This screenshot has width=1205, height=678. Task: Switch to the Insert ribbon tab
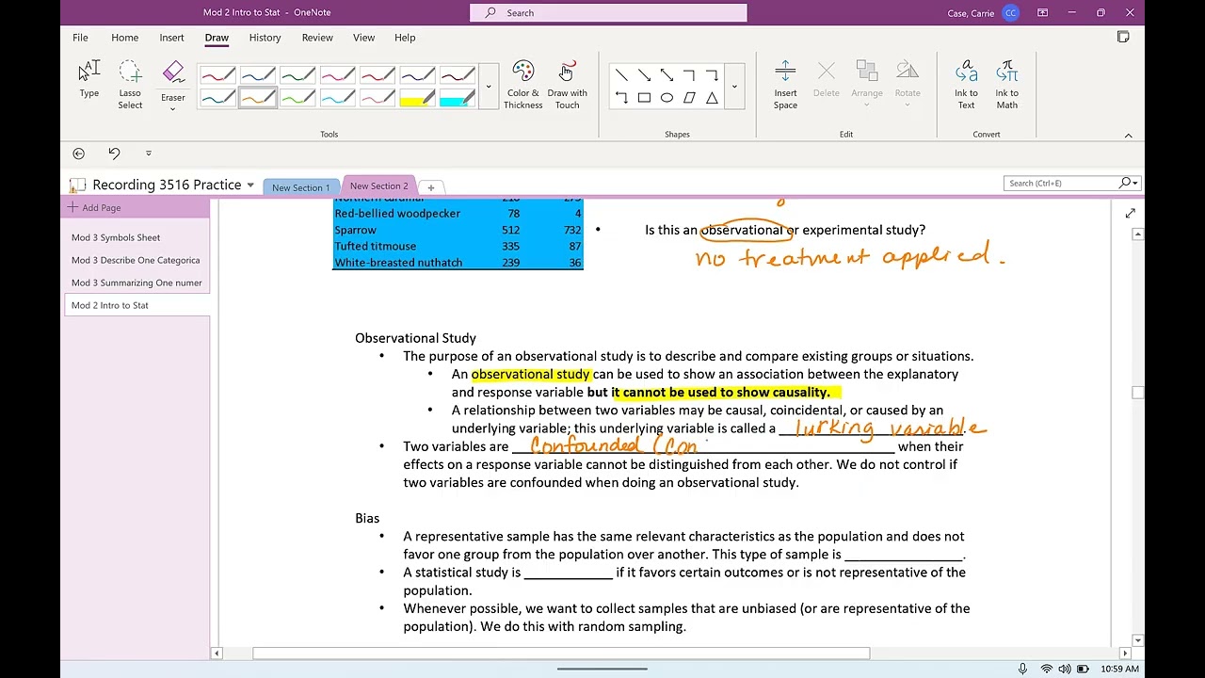click(x=171, y=38)
